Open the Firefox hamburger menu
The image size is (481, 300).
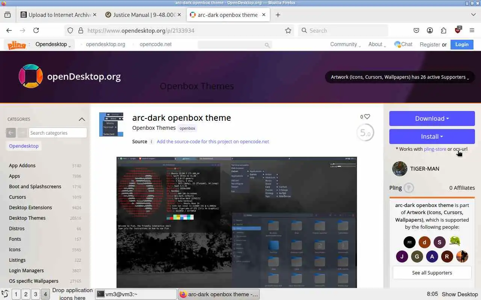pos(472,30)
